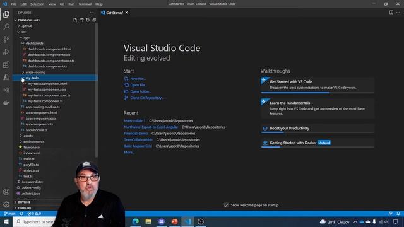Click the Explorer vertical scrollbar
Screen dimensions: 404x227
97,90
